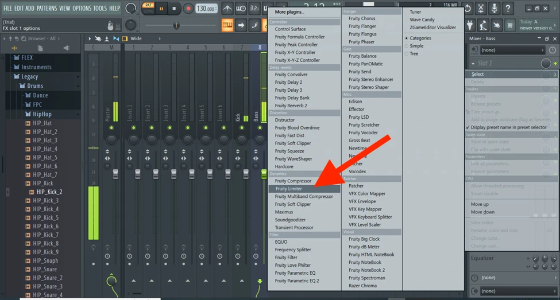This screenshot has width=560, height=300.
Task: Select the Tree radio option
Action: coord(407,54)
